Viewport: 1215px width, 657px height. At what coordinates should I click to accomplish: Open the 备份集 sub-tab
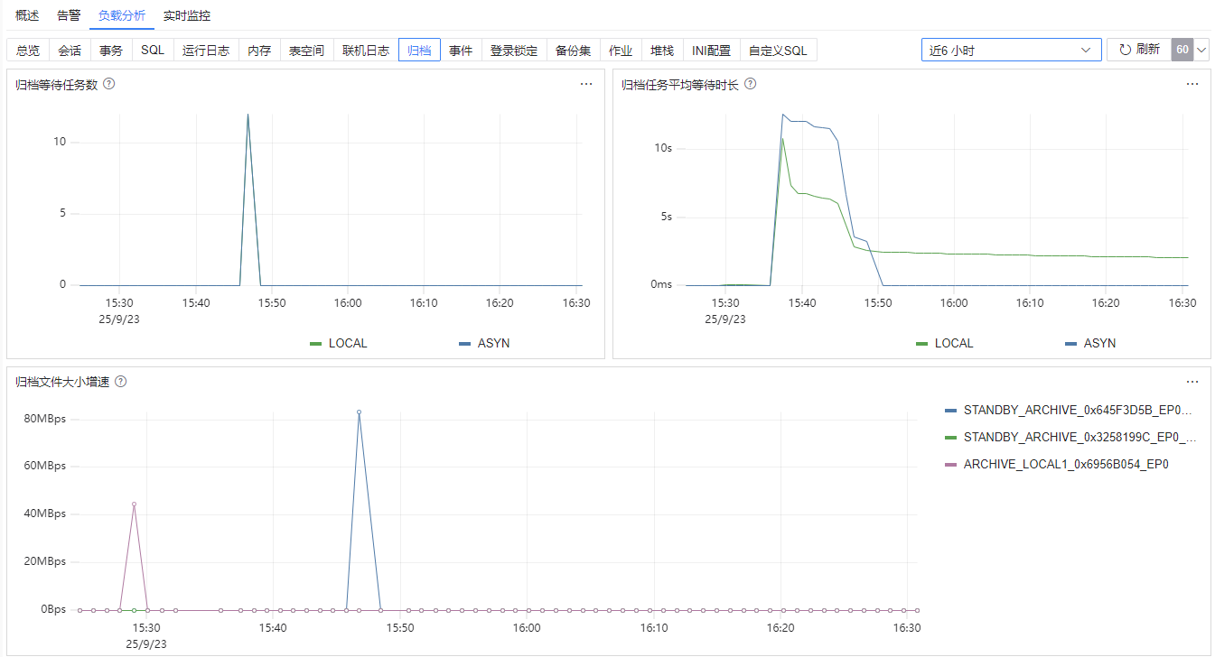tap(573, 51)
